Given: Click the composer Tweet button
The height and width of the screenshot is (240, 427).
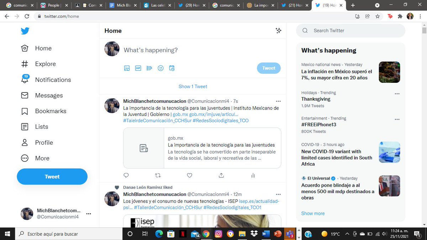Looking at the screenshot, I should [x=269, y=68].
